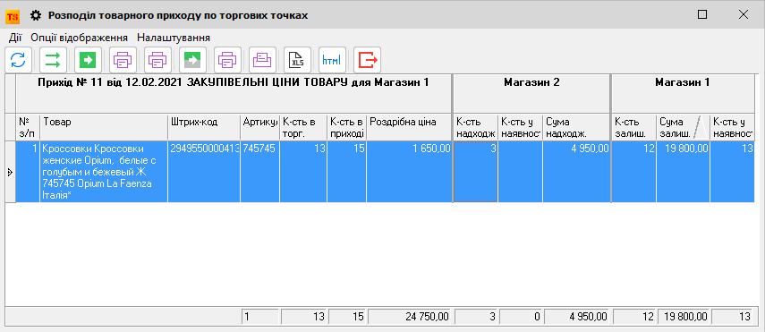Click the gear icon in the title bar
The image size is (765, 332).
(35, 15)
